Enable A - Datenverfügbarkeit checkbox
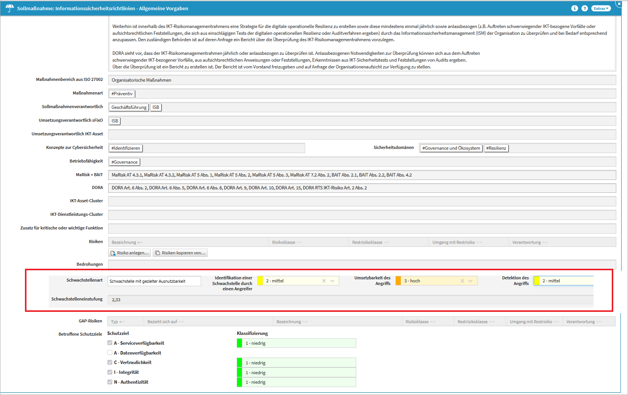 110,353
